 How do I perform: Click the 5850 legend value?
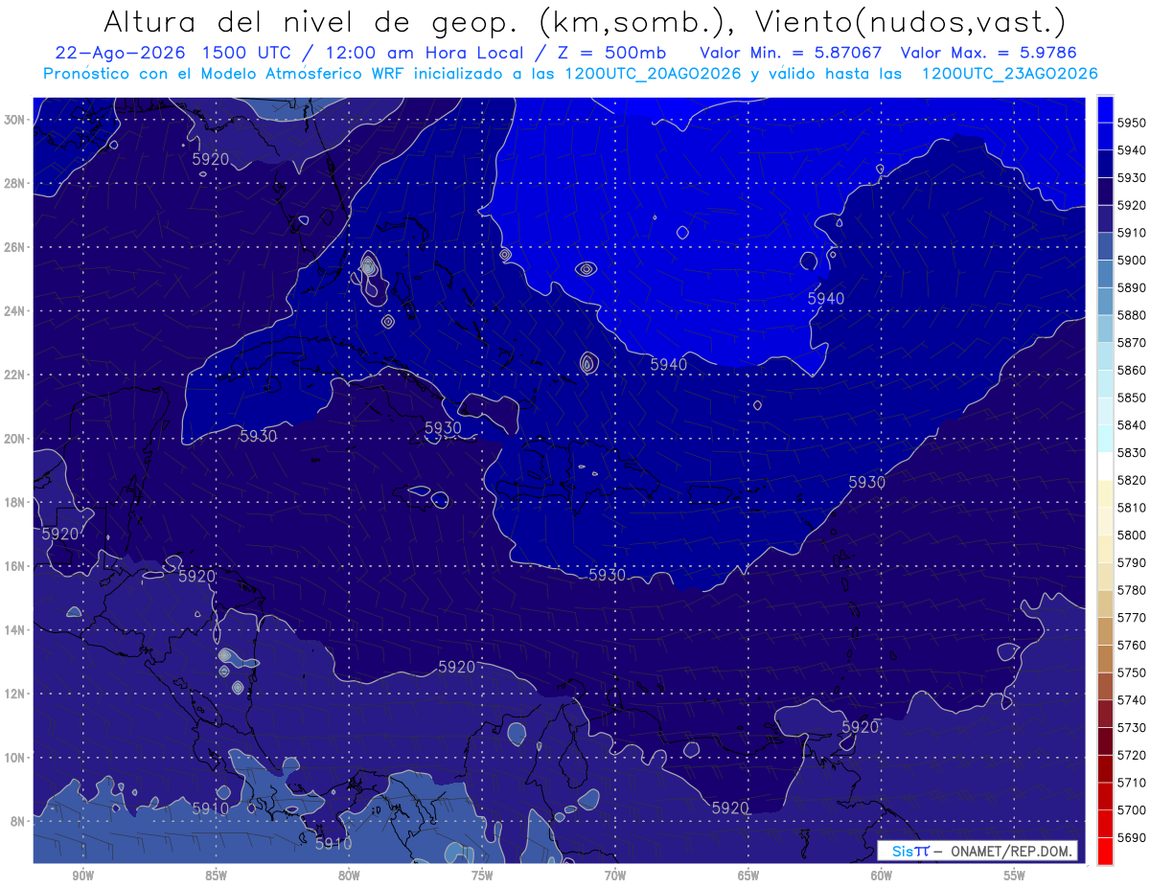tap(1132, 398)
